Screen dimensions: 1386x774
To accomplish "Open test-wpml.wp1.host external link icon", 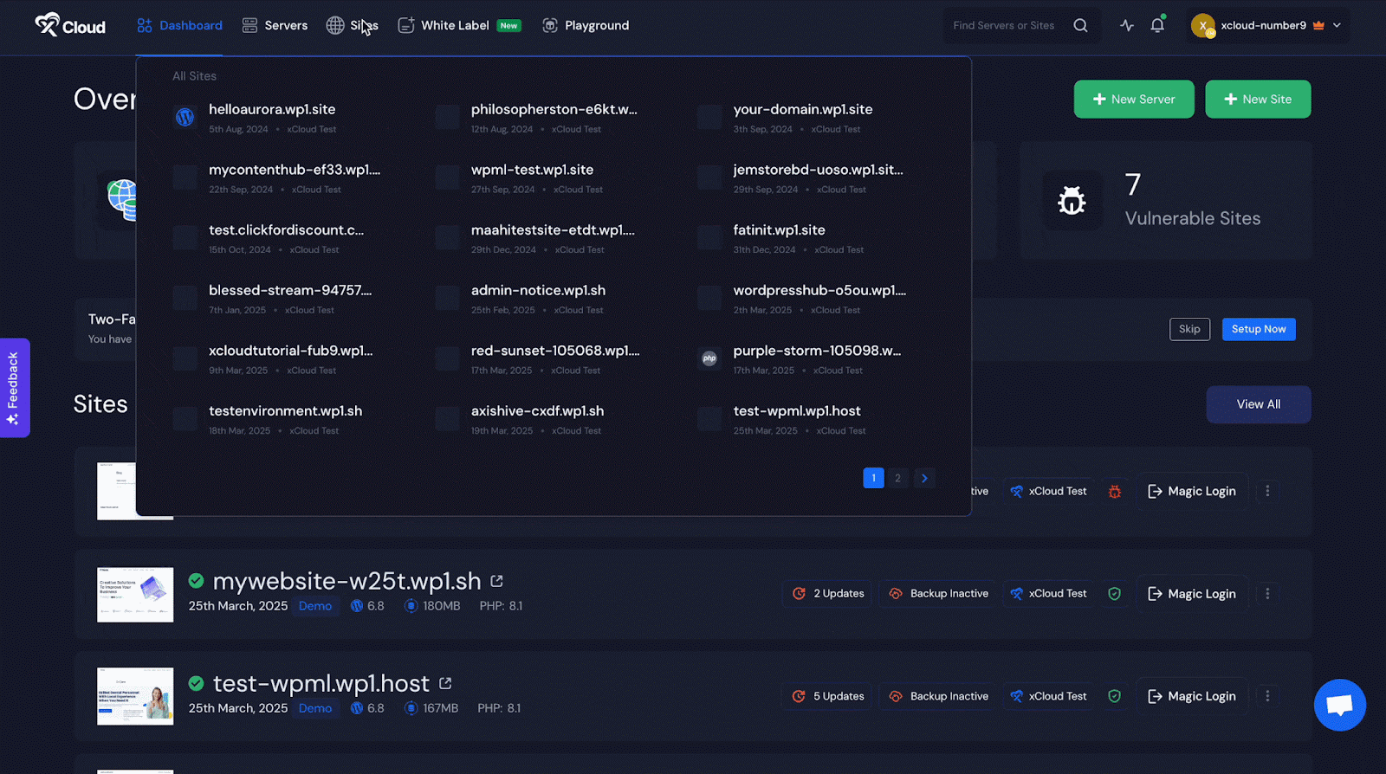I will pyautogui.click(x=445, y=683).
